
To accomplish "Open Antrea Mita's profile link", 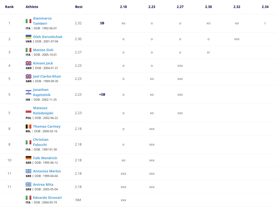I will point(43,184).
